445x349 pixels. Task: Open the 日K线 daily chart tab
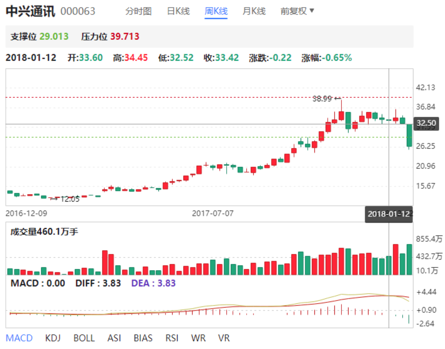[178, 11]
